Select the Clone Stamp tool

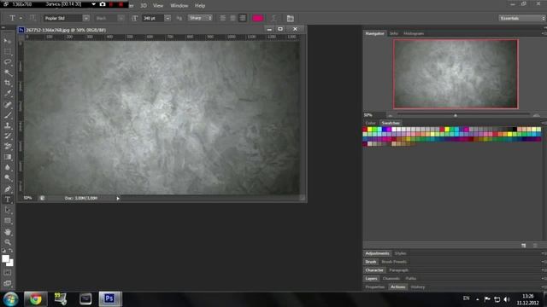click(8, 125)
